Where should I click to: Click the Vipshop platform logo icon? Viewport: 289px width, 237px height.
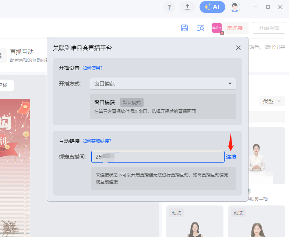pyautogui.click(x=217, y=28)
